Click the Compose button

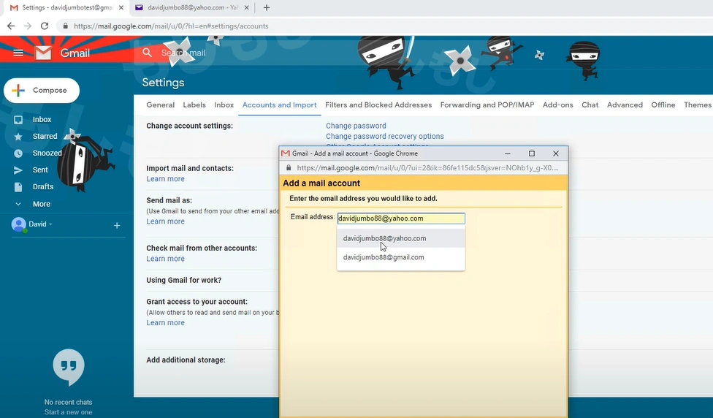[42, 91]
